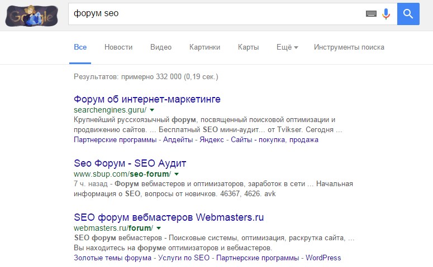Open 'Инструменты поиска' options

(349, 47)
